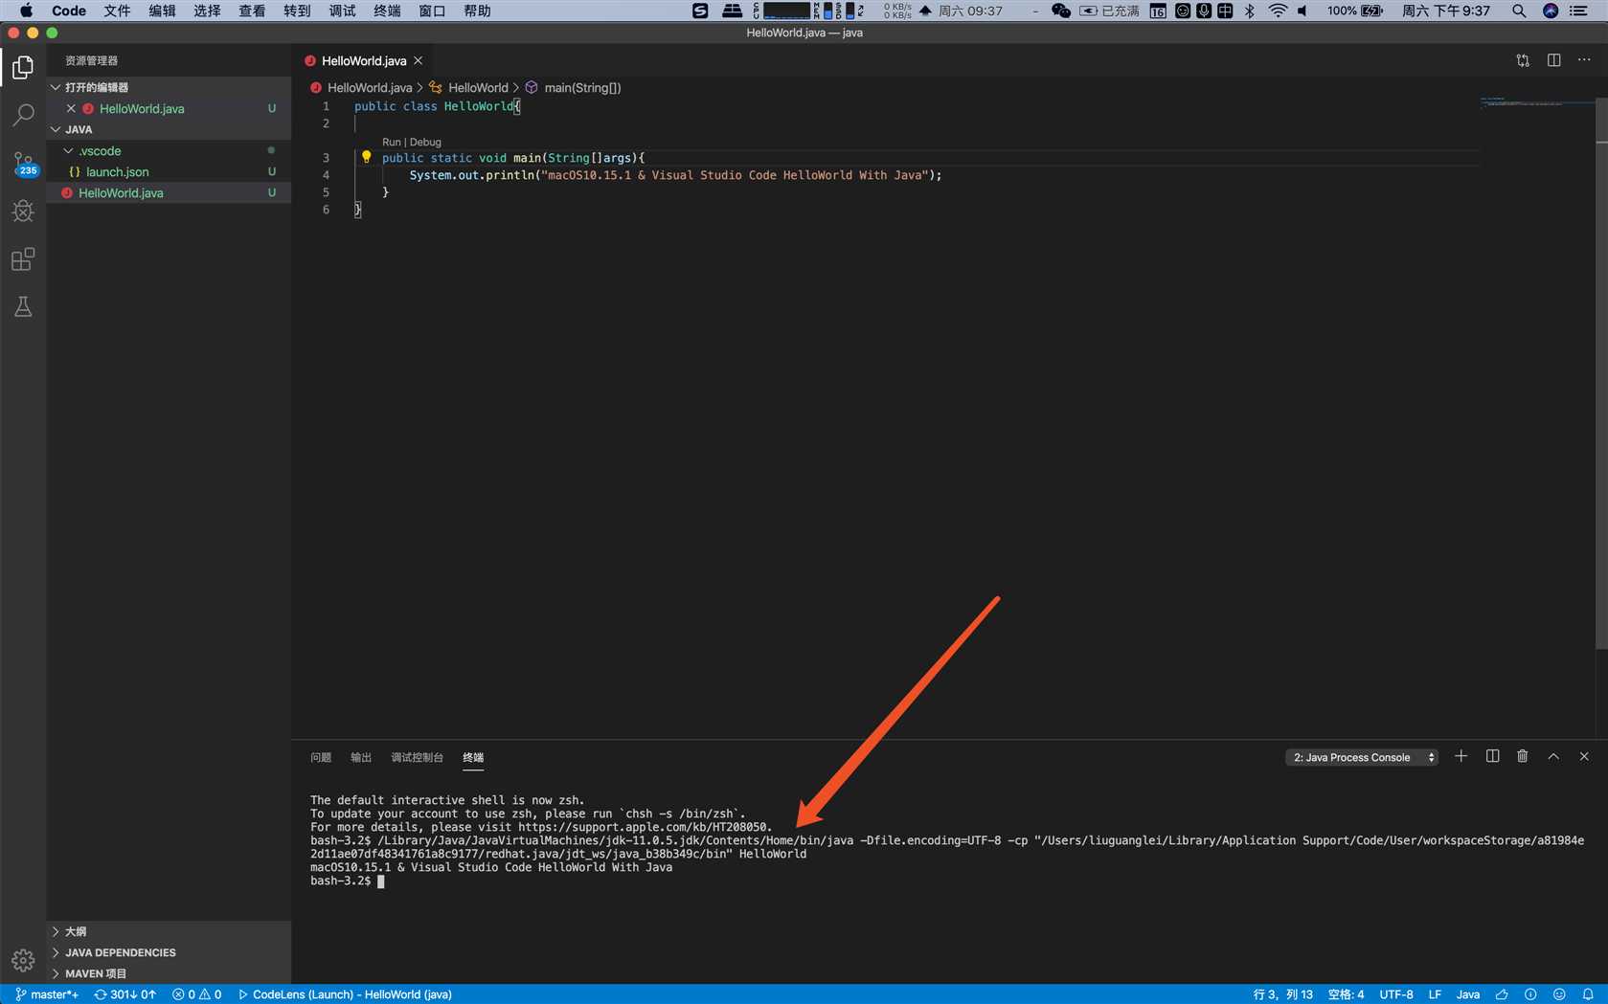Select the 终端 panel tab

pyautogui.click(x=473, y=757)
